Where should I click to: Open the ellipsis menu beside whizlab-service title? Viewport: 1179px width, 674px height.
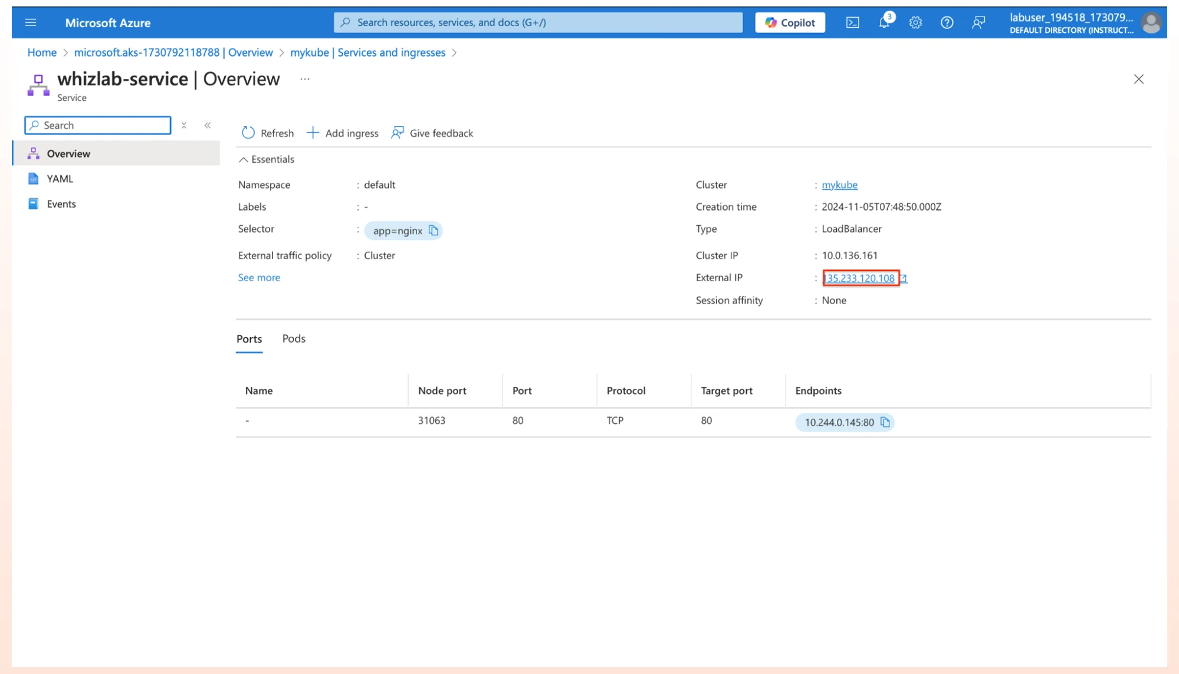(305, 79)
